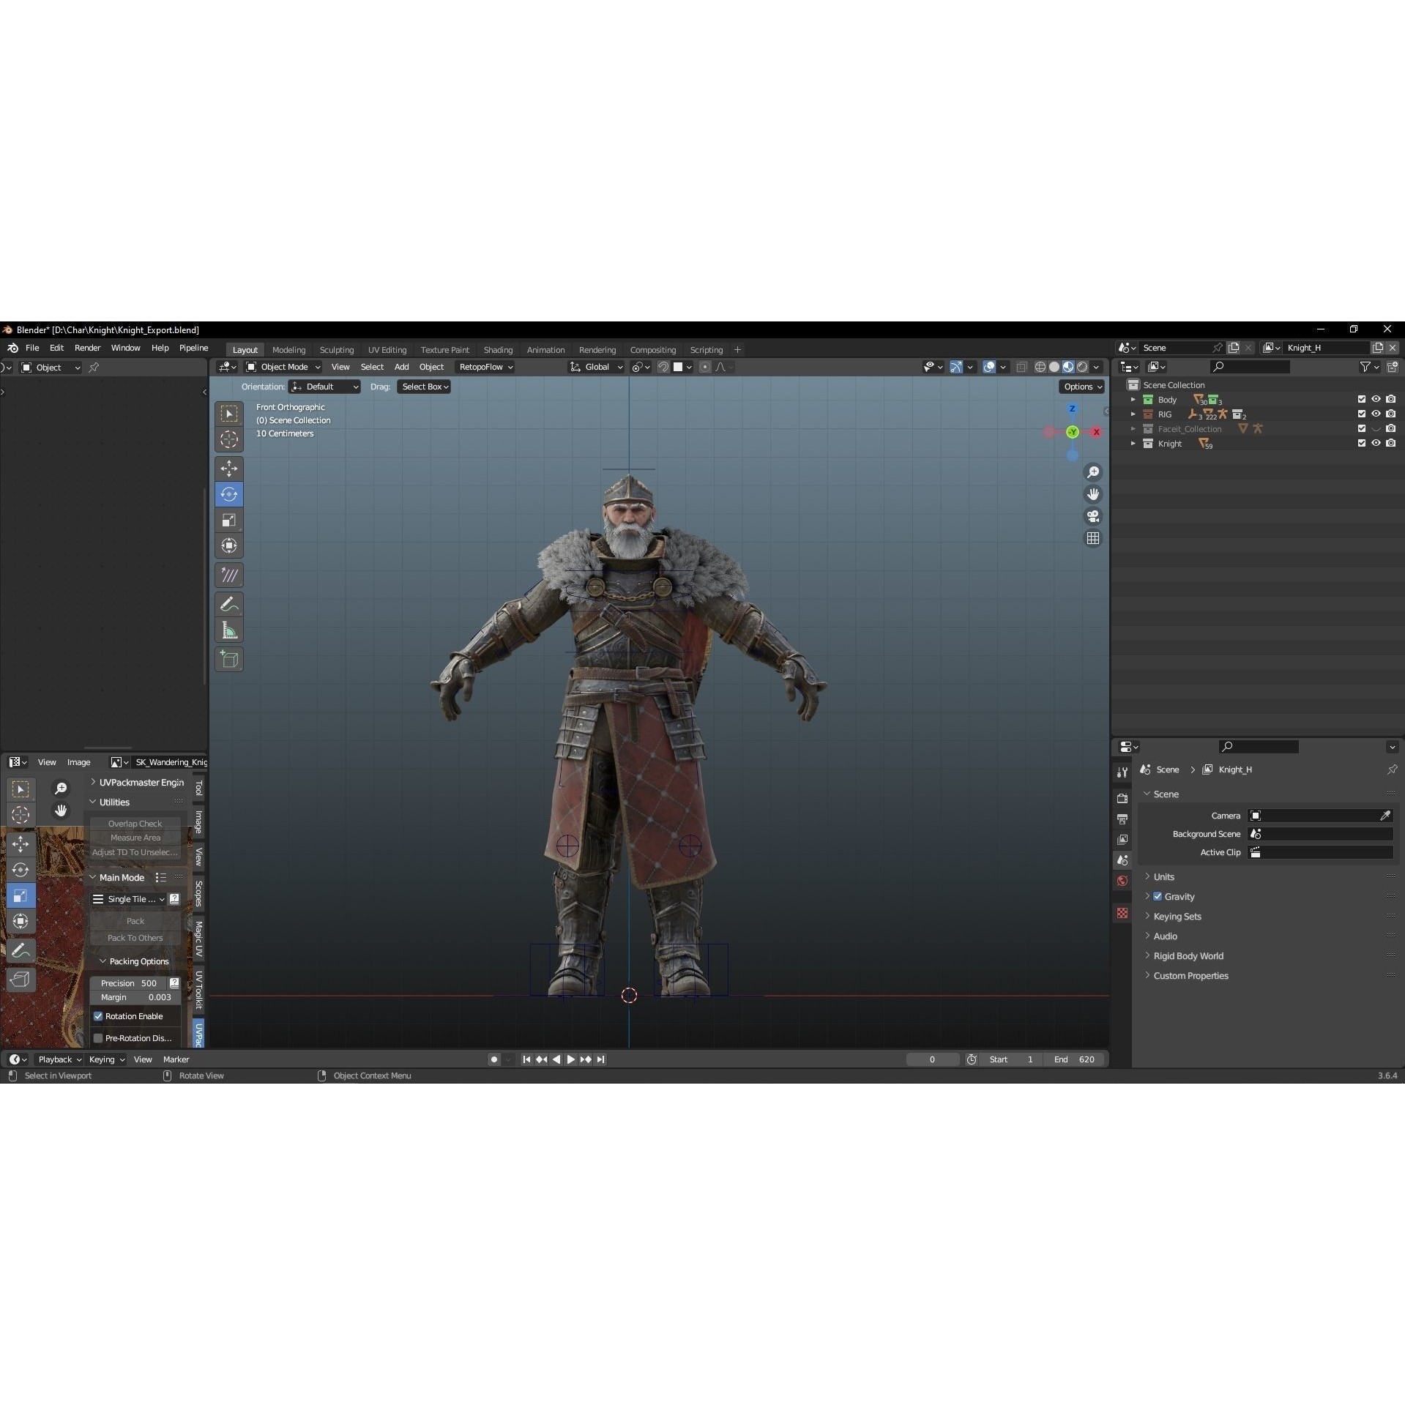Adjust the Margin value slider
The width and height of the screenshot is (1405, 1405).
(135, 996)
